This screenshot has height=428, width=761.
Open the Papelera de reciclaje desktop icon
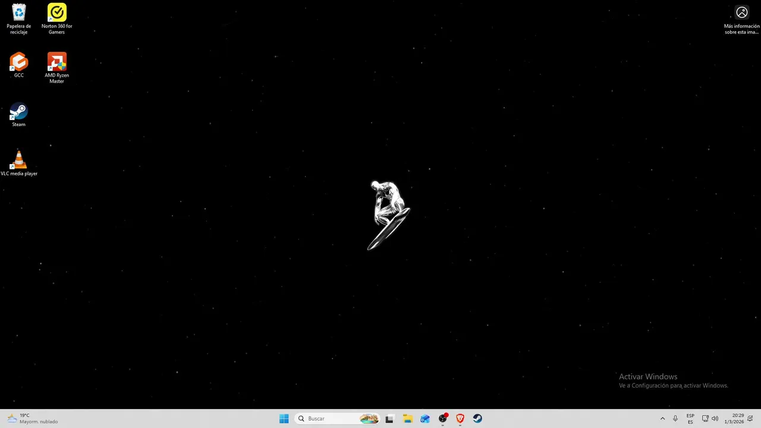[x=19, y=19]
